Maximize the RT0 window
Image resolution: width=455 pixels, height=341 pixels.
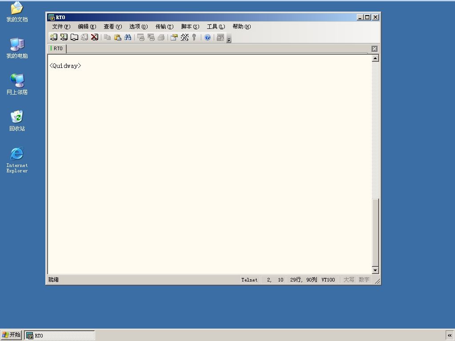coord(367,17)
